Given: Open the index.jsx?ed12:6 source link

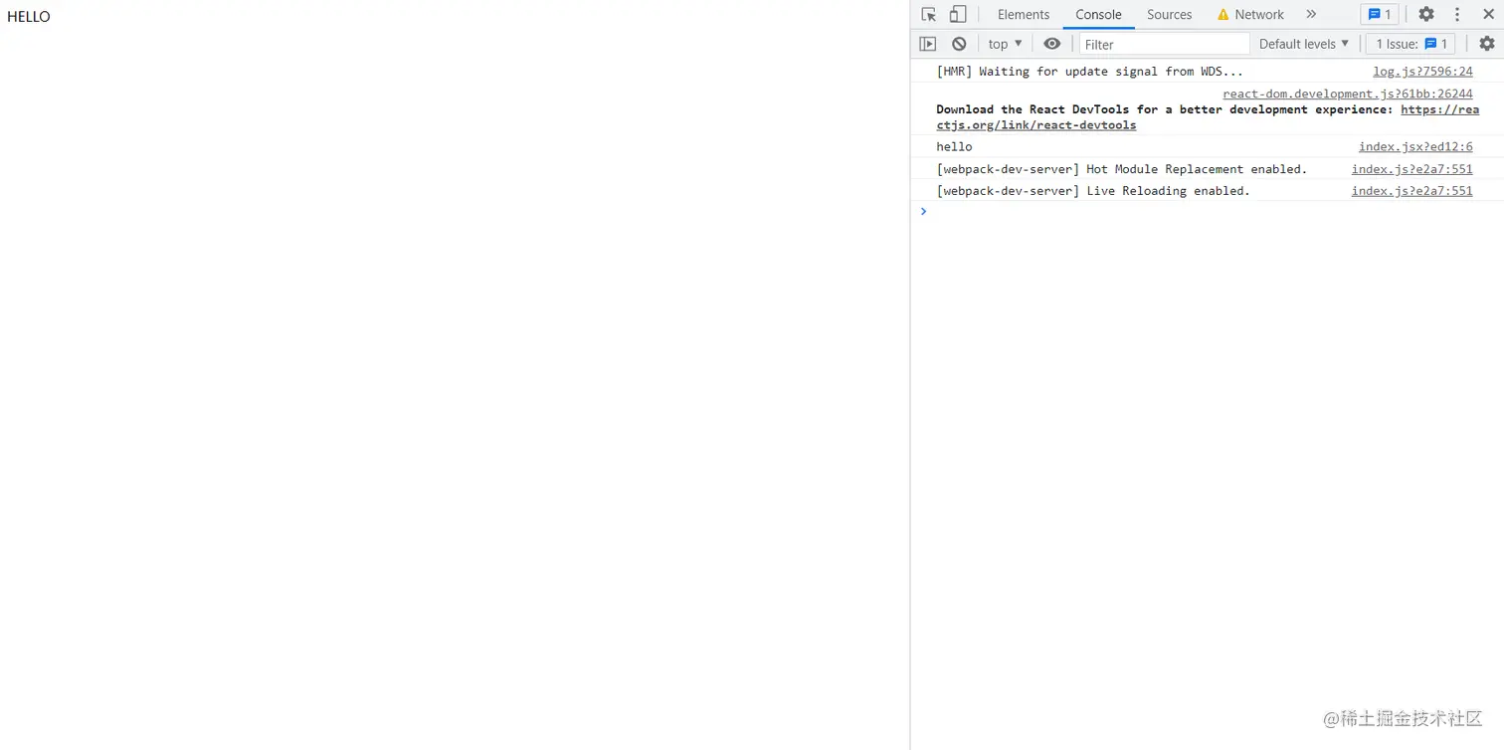Looking at the screenshot, I should click(x=1415, y=147).
